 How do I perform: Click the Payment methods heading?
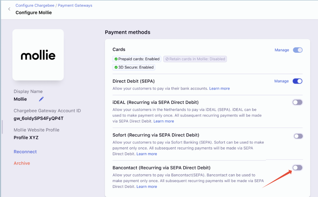coord(128,32)
